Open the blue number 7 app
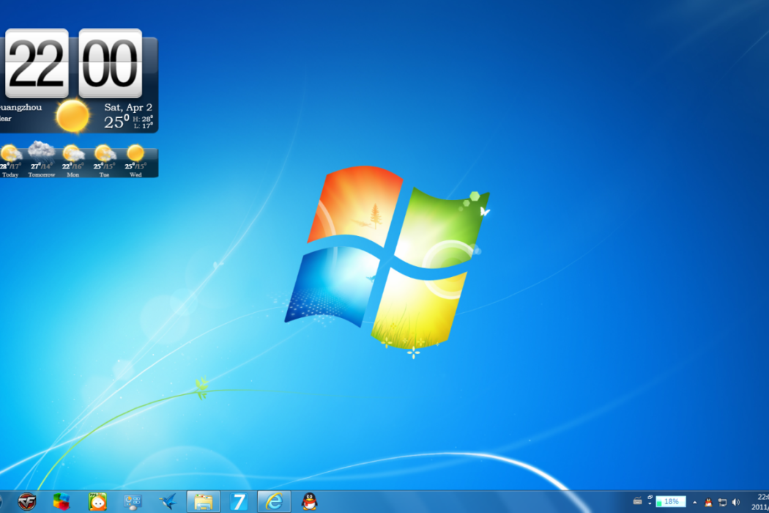The height and width of the screenshot is (513, 769). 239,502
